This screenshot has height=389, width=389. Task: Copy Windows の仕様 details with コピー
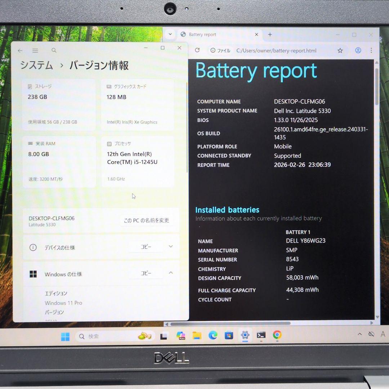click(x=146, y=273)
